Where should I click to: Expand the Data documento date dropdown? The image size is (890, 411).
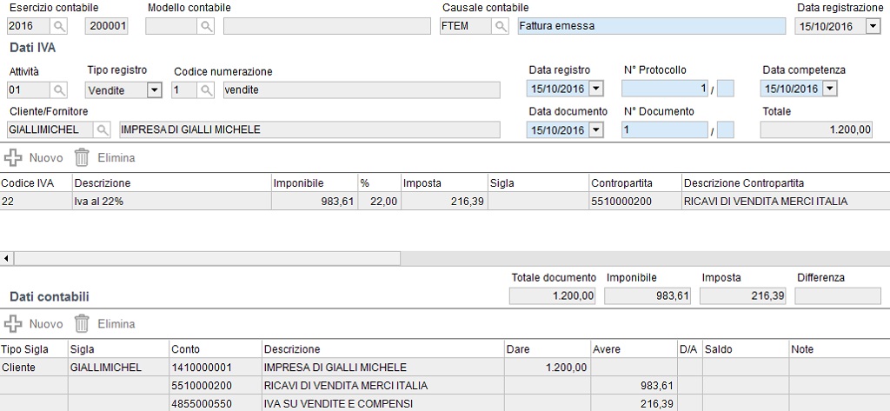click(595, 130)
